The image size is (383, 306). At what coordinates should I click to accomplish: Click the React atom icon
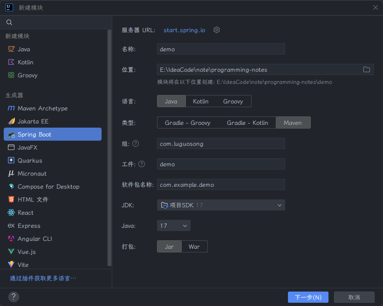coord(11,212)
